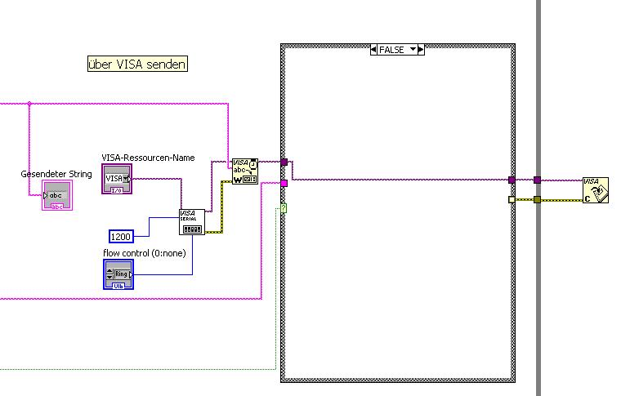Select the VISA Close function node
Viewport: 639px width, 396px height.
(x=596, y=190)
